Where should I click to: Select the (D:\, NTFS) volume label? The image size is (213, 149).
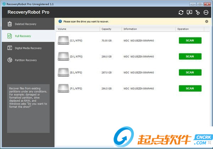[76, 57]
